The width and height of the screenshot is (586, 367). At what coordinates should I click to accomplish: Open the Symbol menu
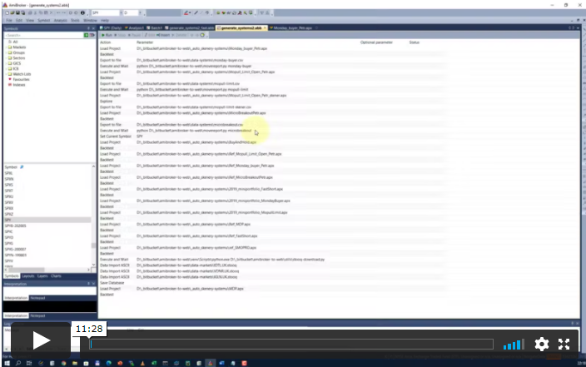pyautogui.click(x=44, y=20)
